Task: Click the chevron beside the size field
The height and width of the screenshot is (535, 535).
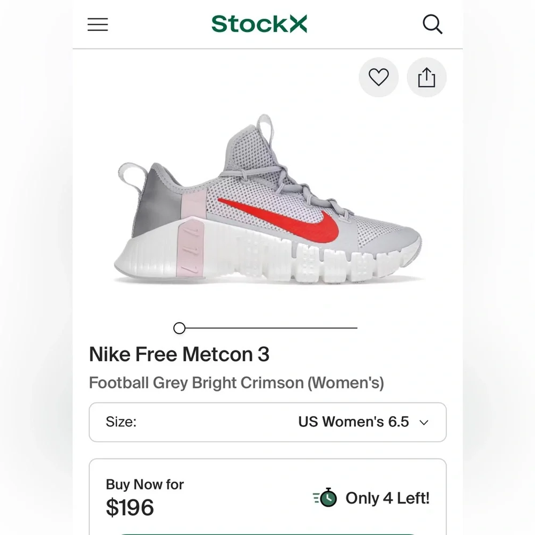Action: pyautogui.click(x=423, y=423)
